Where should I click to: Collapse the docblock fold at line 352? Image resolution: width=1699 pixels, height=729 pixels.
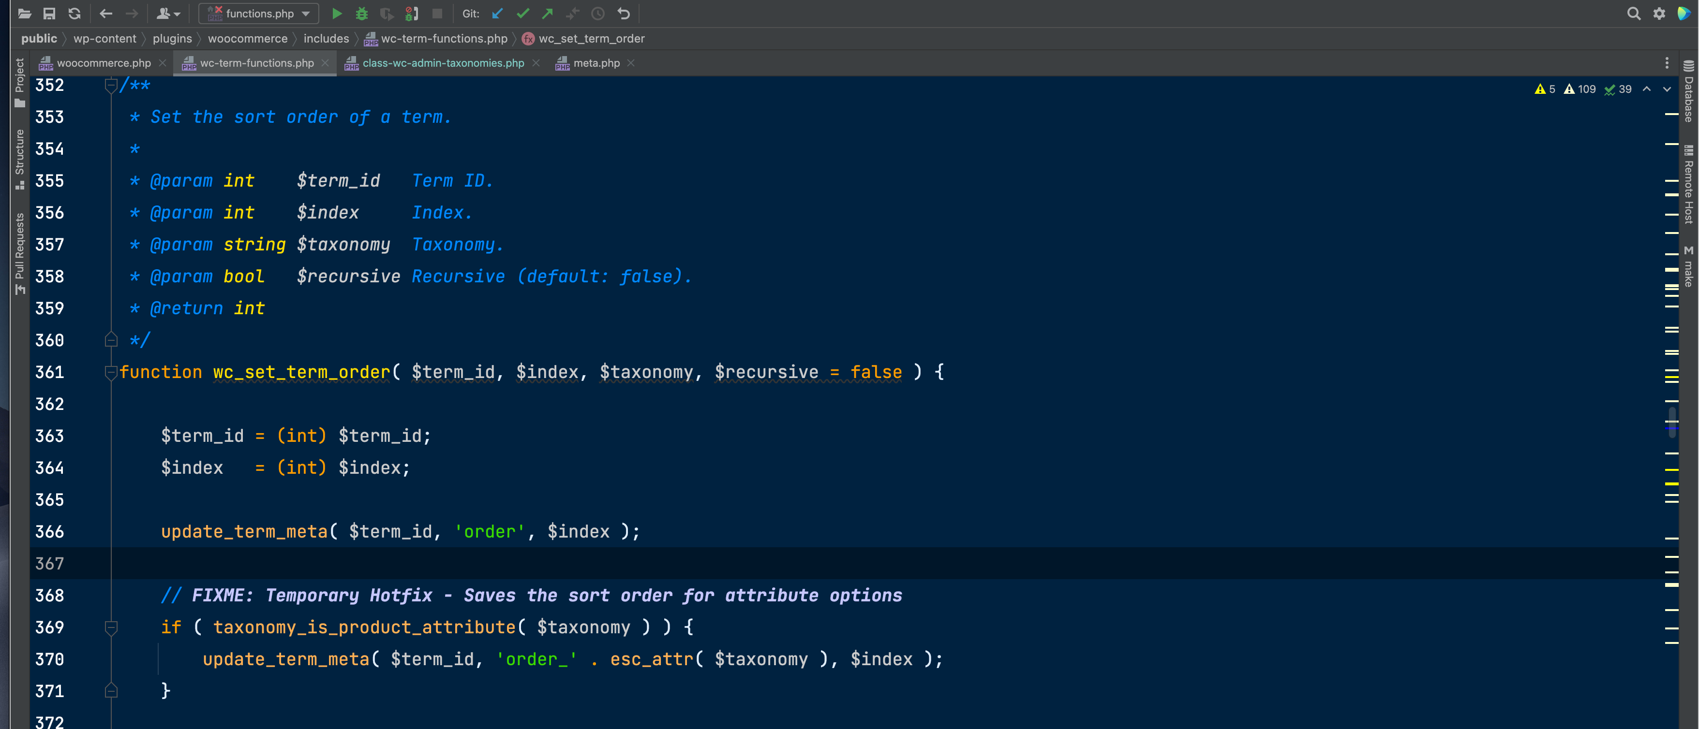tap(111, 85)
